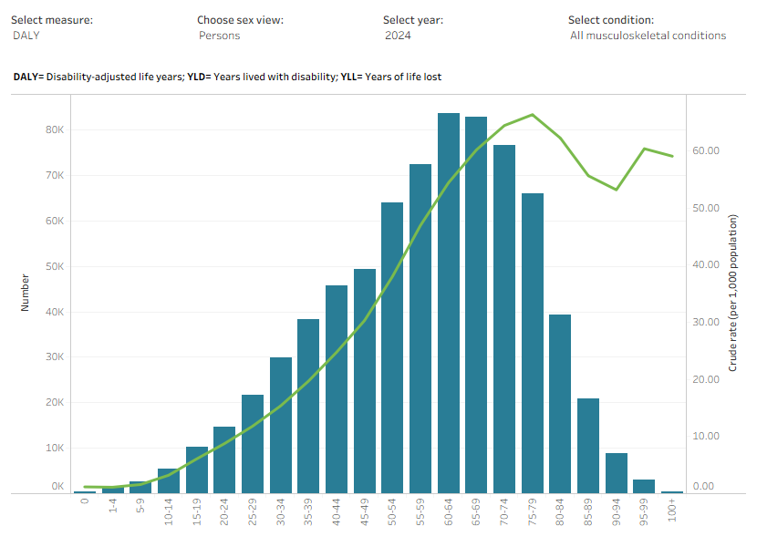Select the 90-94 age group bar
This screenshot has height=547, width=757.
coord(617,473)
